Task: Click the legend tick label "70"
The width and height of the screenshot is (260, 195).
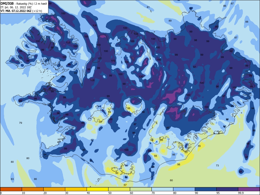Action: [153, 193]
